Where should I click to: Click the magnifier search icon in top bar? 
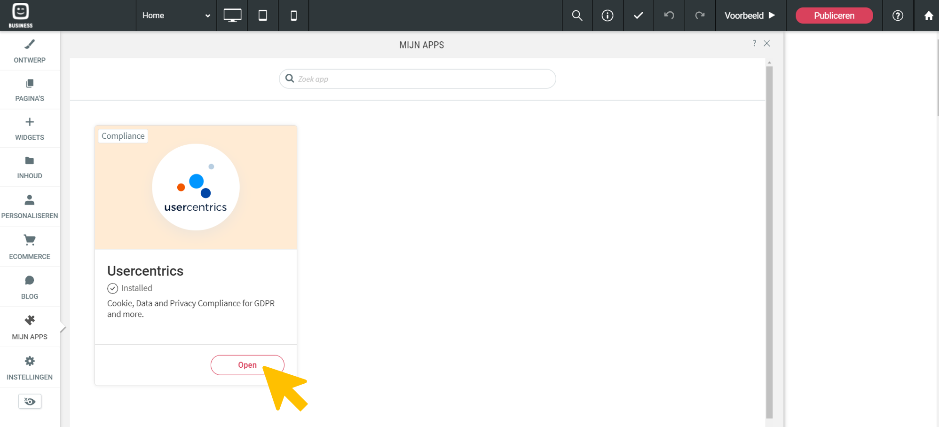[577, 16]
